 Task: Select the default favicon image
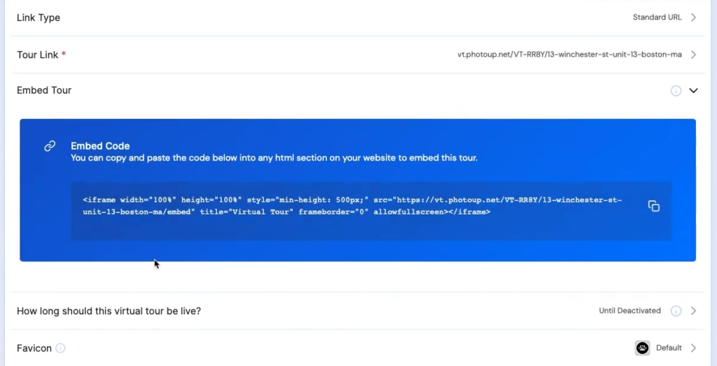[x=642, y=348]
